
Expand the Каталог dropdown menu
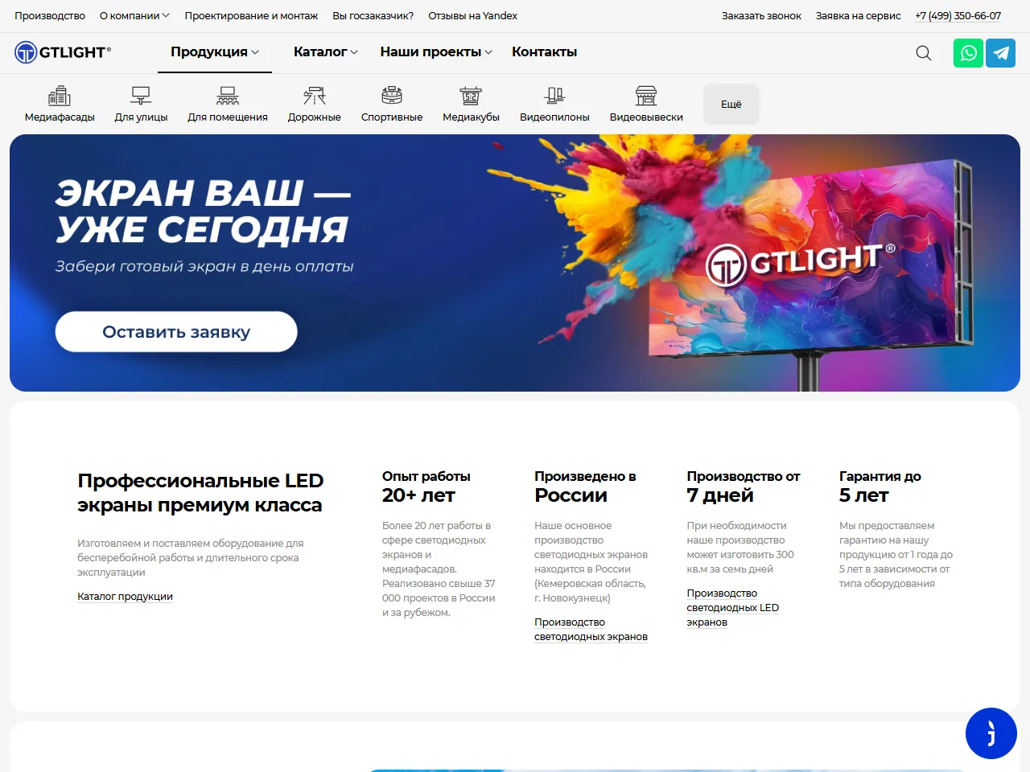point(326,51)
